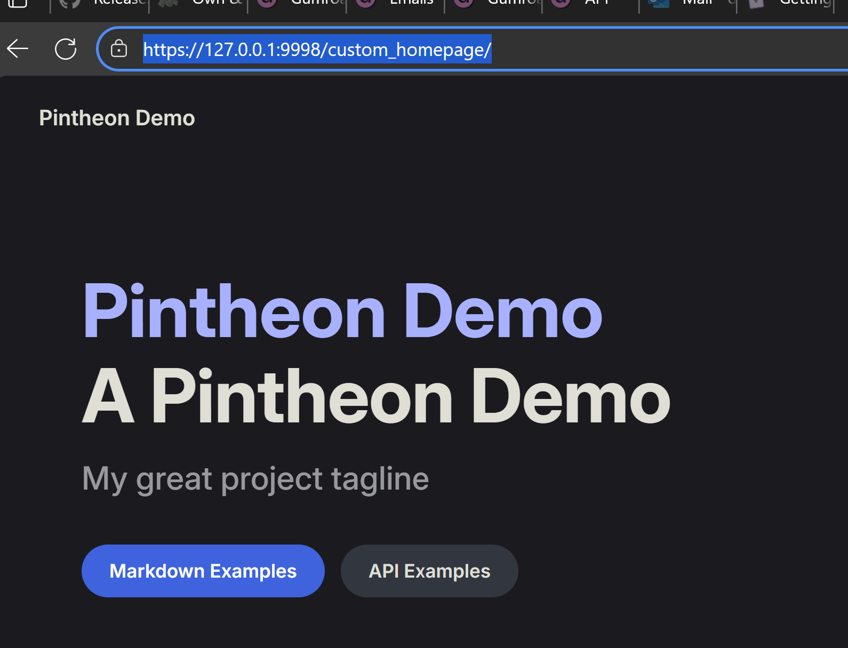848x648 pixels.
Task: Open the Gumroad tab left of Emails
Action: pyautogui.click(x=317, y=3)
